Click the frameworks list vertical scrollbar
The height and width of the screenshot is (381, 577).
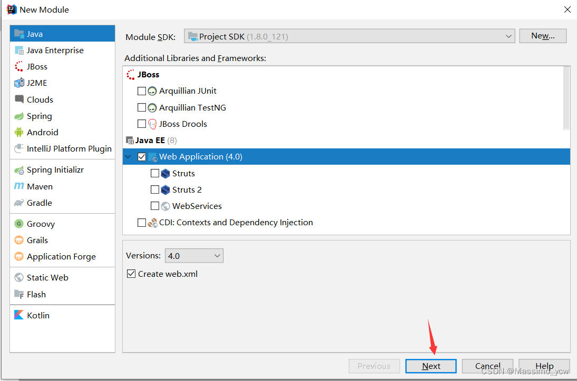[566, 98]
